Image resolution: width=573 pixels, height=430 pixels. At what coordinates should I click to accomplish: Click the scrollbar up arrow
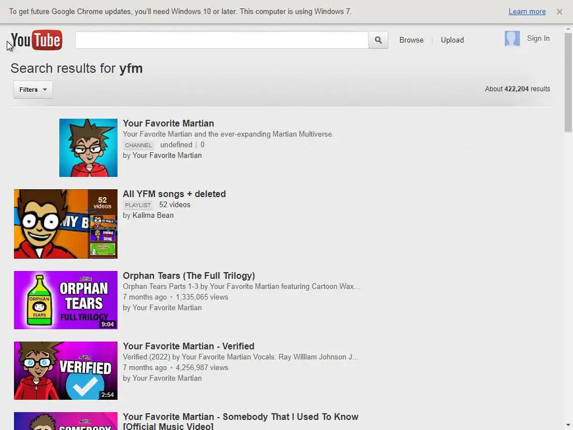[x=569, y=29]
